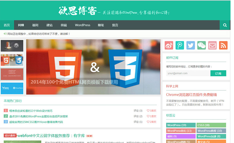Open article 程序员应该知道的13个Web设计技巧
The width and height of the screenshot is (234, 143).
pyautogui.click(x=31, y=111)
